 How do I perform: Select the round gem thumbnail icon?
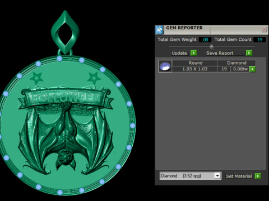click(x=165, y=66)
